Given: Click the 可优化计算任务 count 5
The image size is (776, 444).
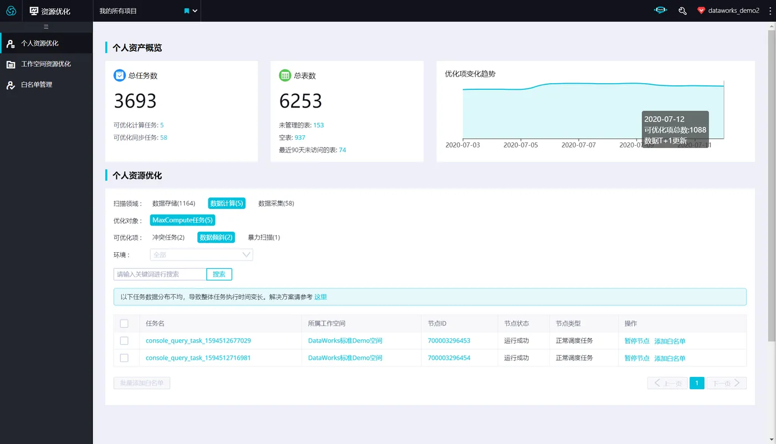Looking at the screenshot, I should 162,125.
